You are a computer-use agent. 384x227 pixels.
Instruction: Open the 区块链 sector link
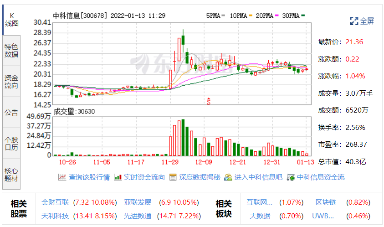326,202
